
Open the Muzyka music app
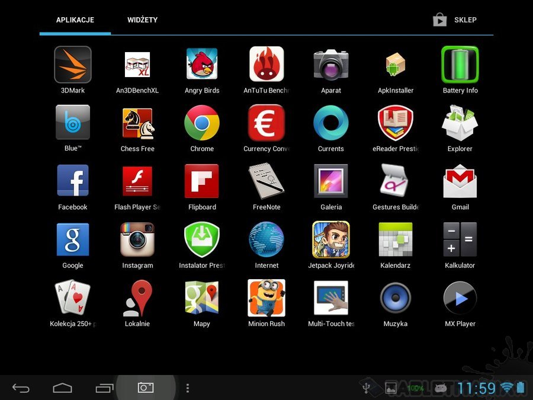click(x=396, y=298)
